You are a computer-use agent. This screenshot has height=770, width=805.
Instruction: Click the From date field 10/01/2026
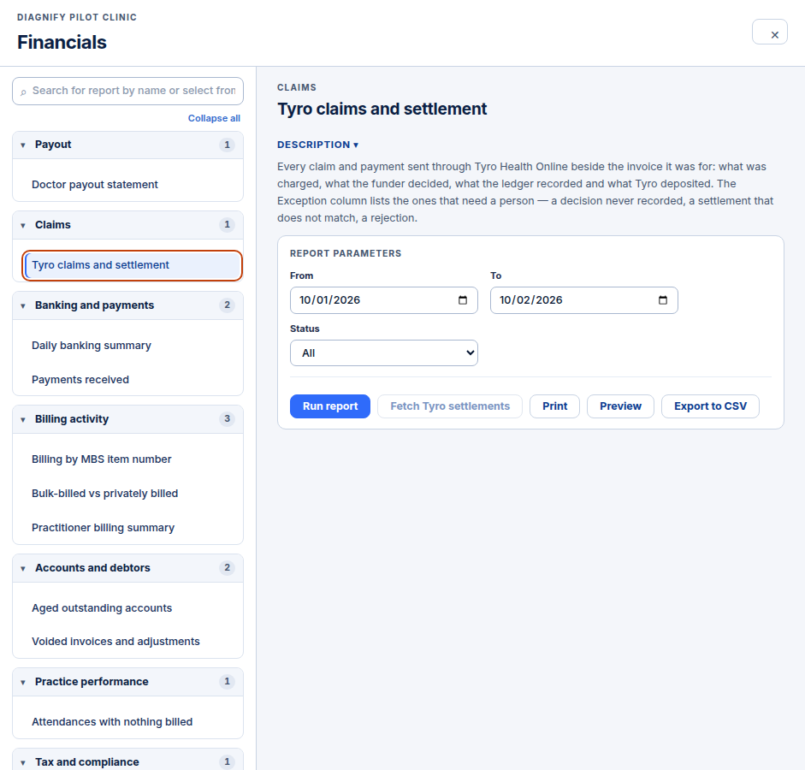click(x=383, y=300)
